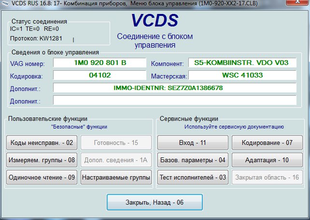Click the disabled Готовность - 15 button

point(116,142)
